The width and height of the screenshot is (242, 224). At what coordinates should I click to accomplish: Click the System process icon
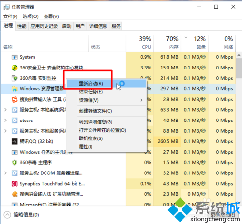pos(15,57)
